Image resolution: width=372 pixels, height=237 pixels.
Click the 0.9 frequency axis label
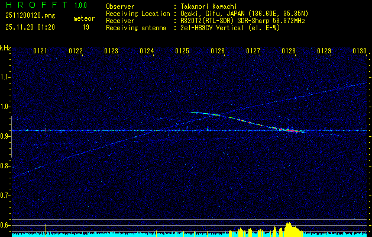pyautogui.click(x=5, y=136)
